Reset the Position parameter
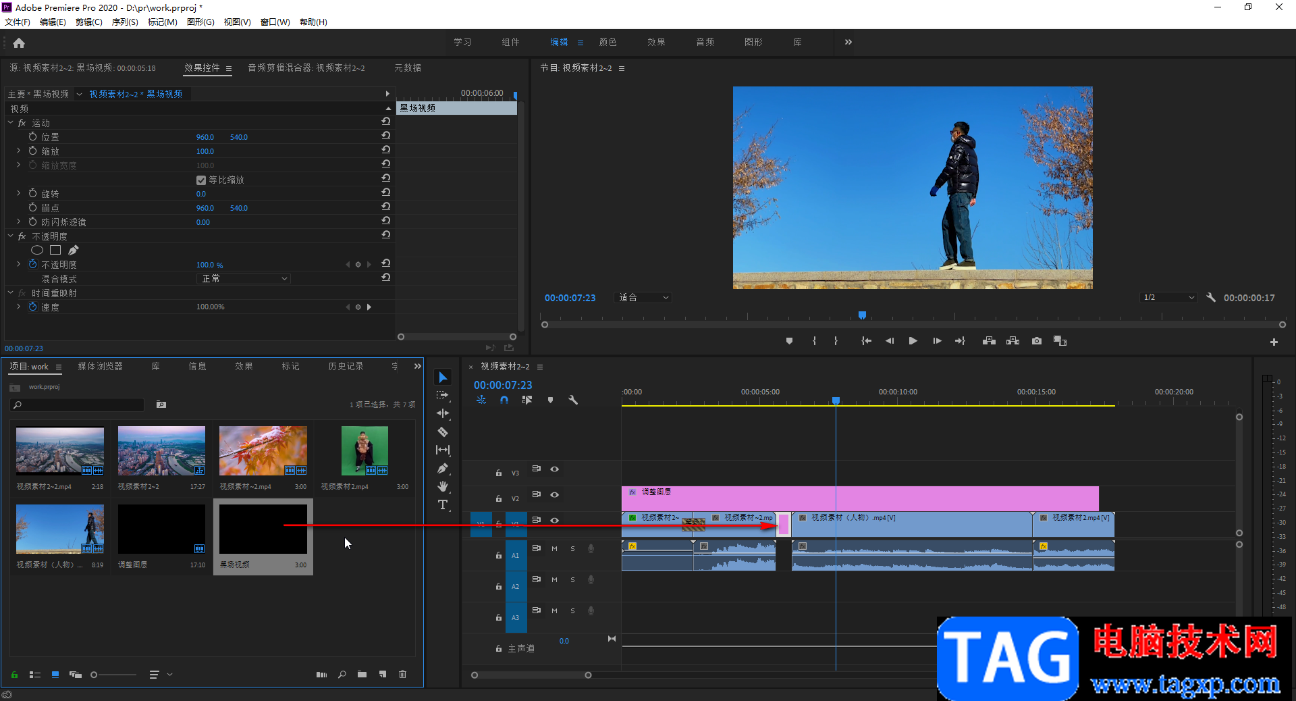Image resolution: width=1296 pixels, height=701 pixels. click(386, 136)
